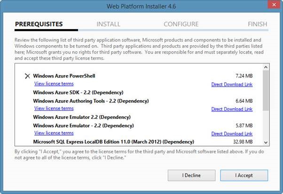
Task: Click the scrollbar thumb of the prerequisites list
Action: tap(265, 89)
